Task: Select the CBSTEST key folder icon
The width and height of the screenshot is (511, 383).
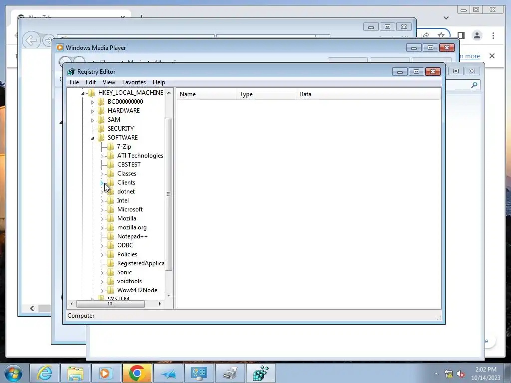Action: point(111,165)
